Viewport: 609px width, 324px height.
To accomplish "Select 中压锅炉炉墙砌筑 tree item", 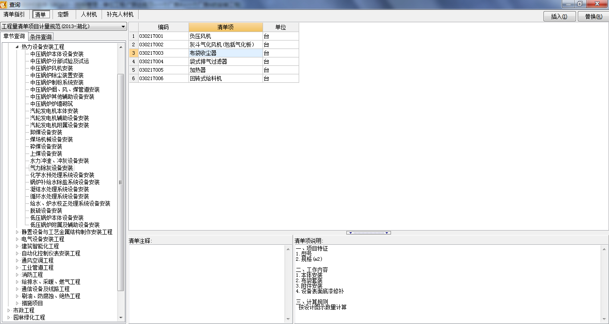I will click(51, 104).
